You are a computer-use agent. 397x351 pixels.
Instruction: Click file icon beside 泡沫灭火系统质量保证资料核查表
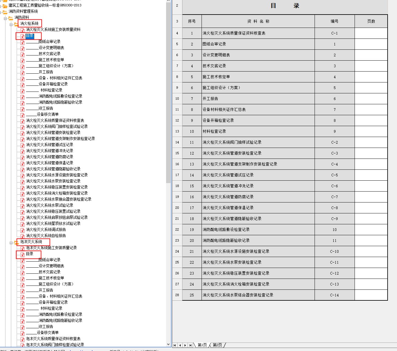pyautogui.click(x=22, y=339)
